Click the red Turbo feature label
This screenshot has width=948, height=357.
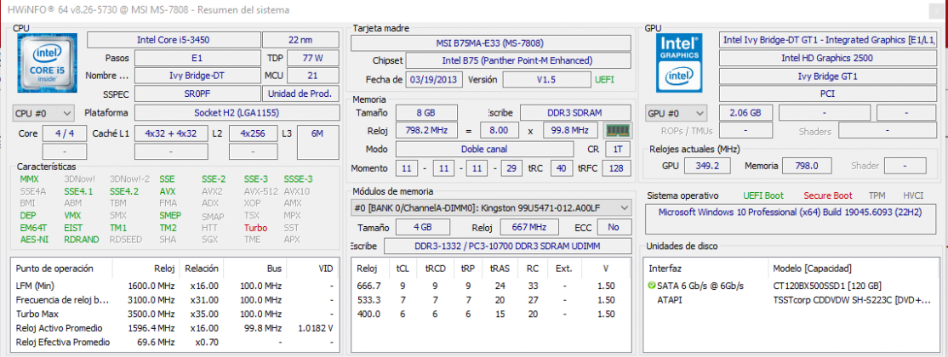[x=256, y=228]
